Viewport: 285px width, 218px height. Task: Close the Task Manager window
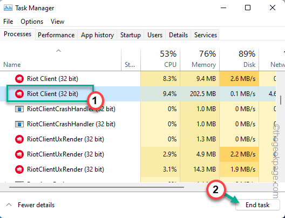pyautogui.click(x=273, y=8)
